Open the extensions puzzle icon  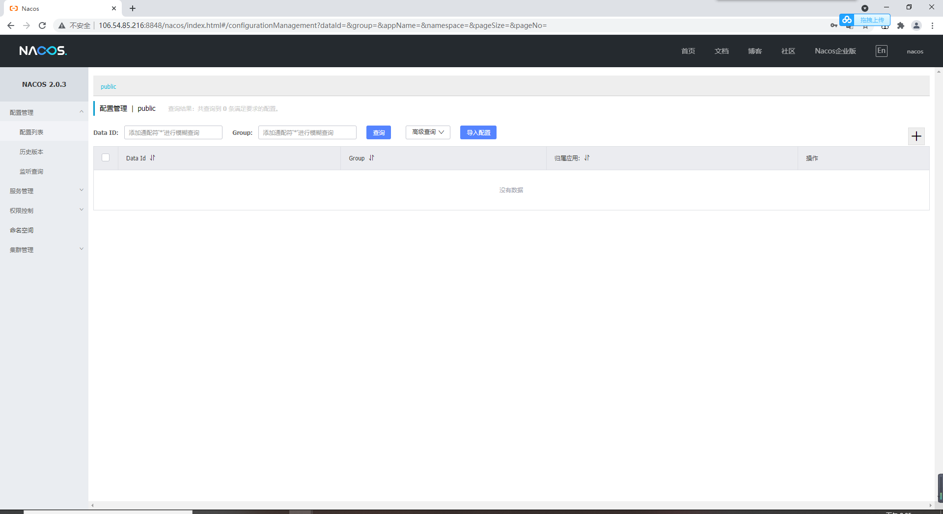pyautogui.click(x=901, y=26)
